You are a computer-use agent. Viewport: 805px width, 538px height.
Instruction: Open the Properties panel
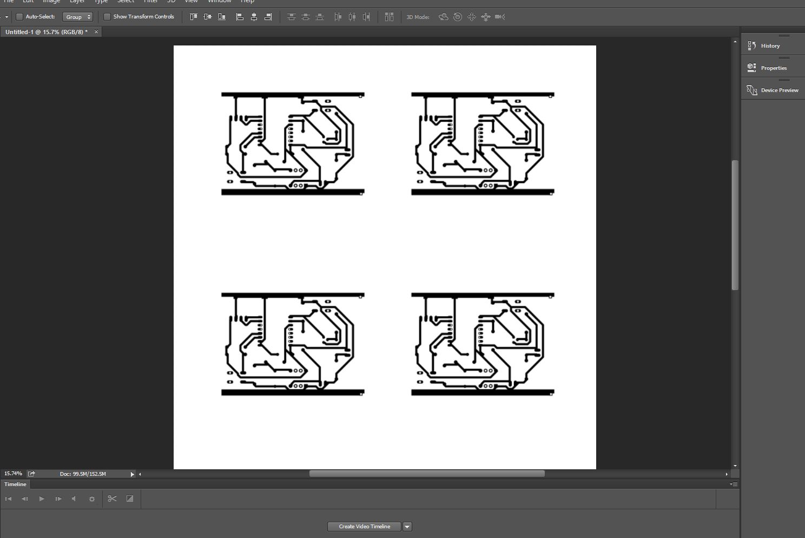773,68
